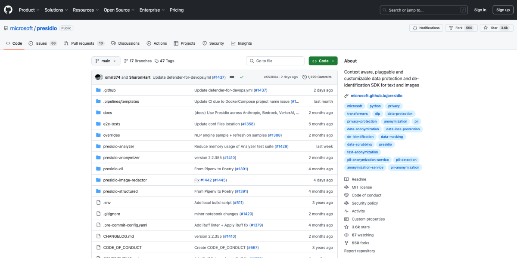The height and width of the screenshot is (258, 517).
Task: Go to the Security tab
Action: point(213,43)
